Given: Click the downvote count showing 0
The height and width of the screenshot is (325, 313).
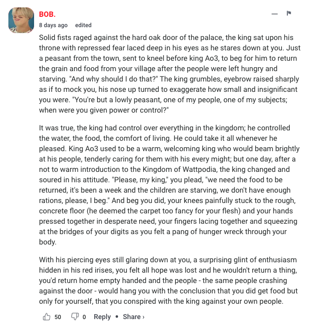Looking at the screenshot, I should point(84,317).
